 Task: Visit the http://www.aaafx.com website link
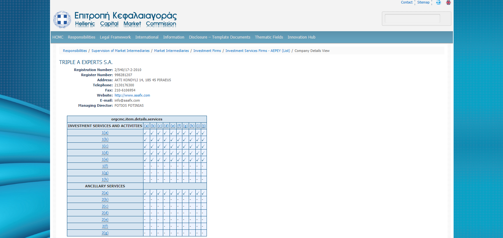tap(132, 95)
